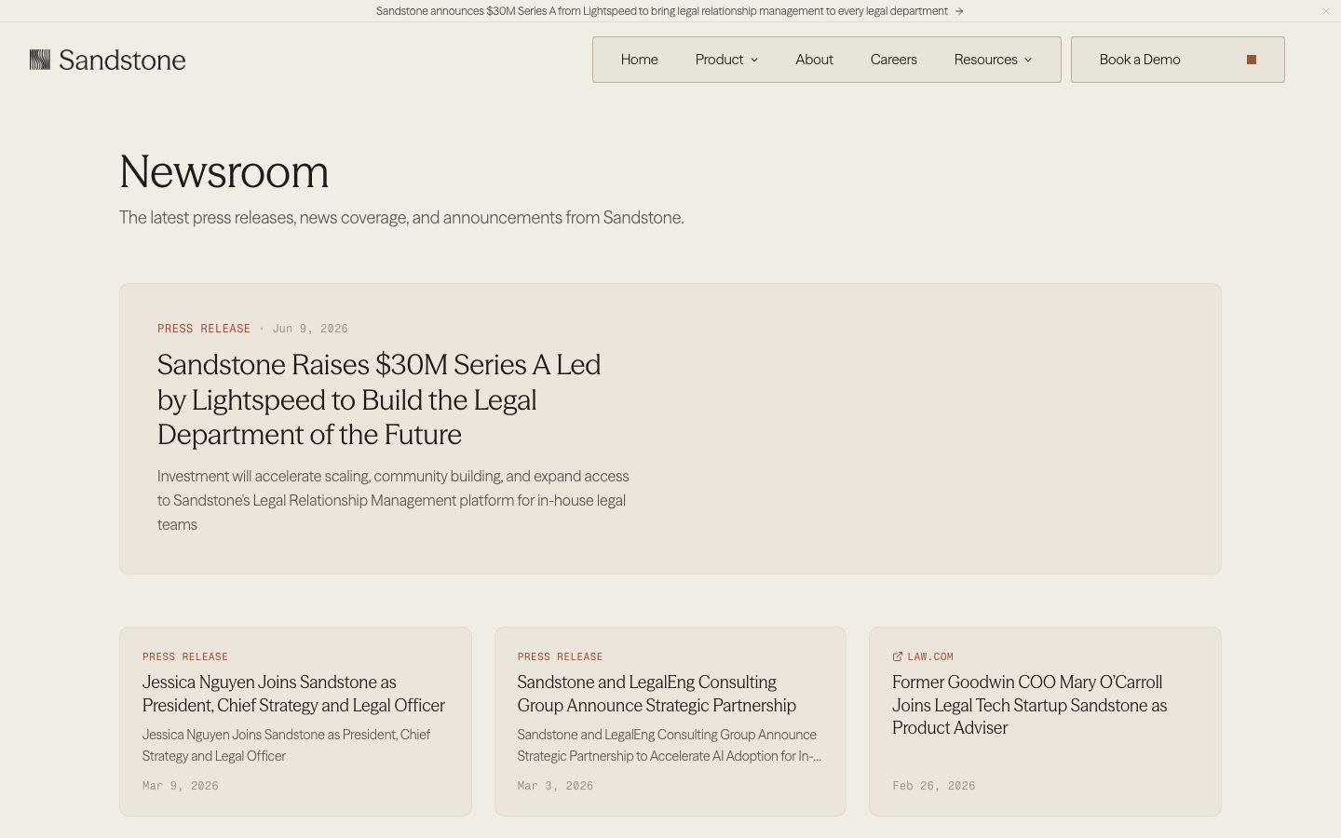Go to the About page

pos(815,60)
